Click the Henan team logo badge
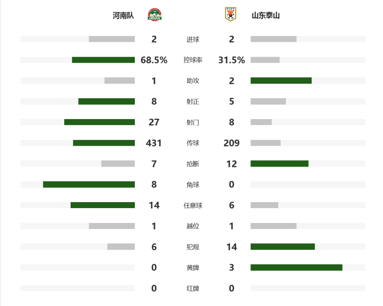This screenshot has height=306, width=383. [x=155, y=15]
